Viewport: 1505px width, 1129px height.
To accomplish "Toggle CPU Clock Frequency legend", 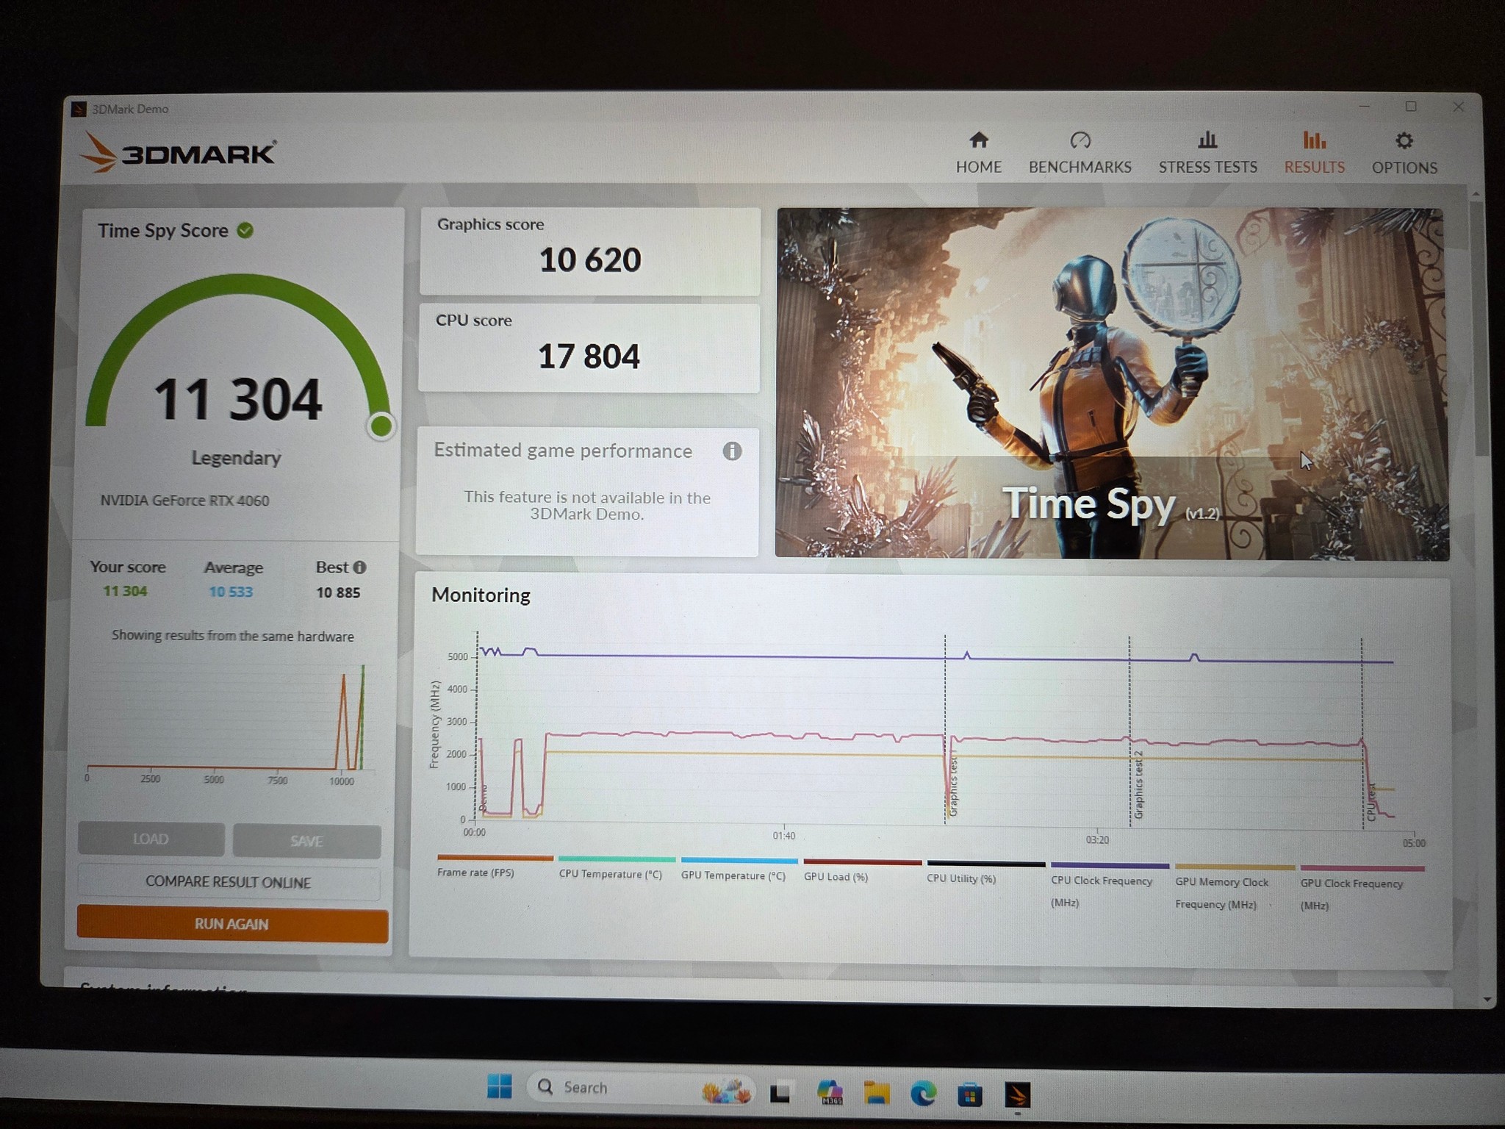I will [1109, 886].
